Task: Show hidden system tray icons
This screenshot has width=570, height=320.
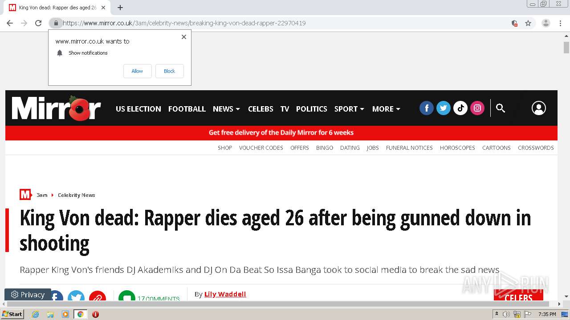Action: click(497, 314)
